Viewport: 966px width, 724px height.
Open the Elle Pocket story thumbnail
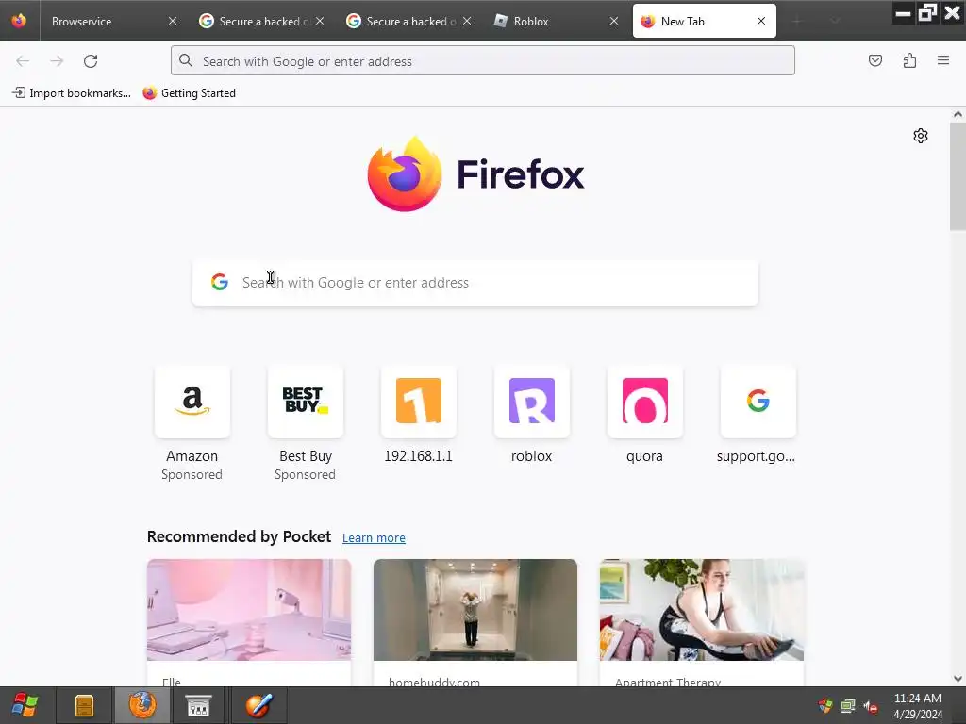click(x=249, y=610)
